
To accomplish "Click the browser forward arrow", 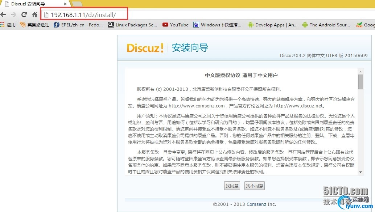I will [x=14, y=15].
